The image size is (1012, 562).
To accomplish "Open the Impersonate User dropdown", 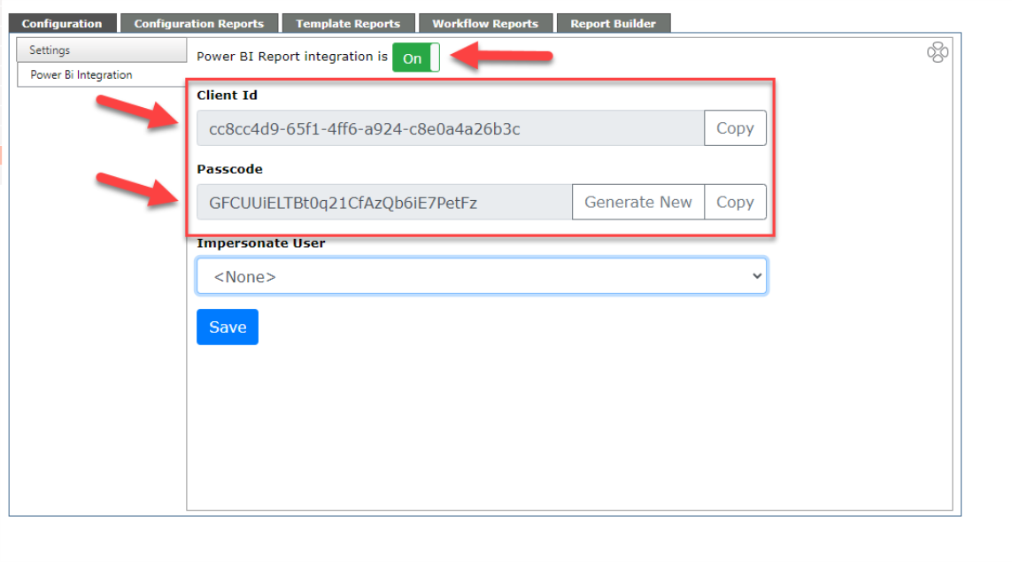I will pyautogui.click(x=482, y=276).
